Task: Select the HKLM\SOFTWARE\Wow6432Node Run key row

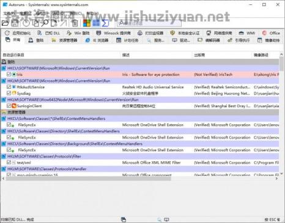Action: (140, 100)
